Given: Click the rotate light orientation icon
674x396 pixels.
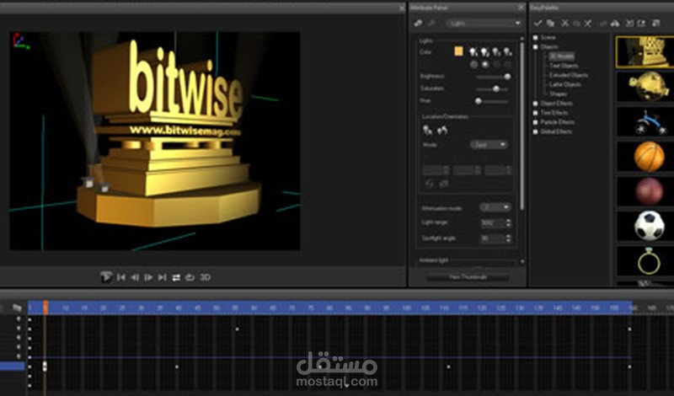Looking at the screenshot, I should click(x=441, y=131).
